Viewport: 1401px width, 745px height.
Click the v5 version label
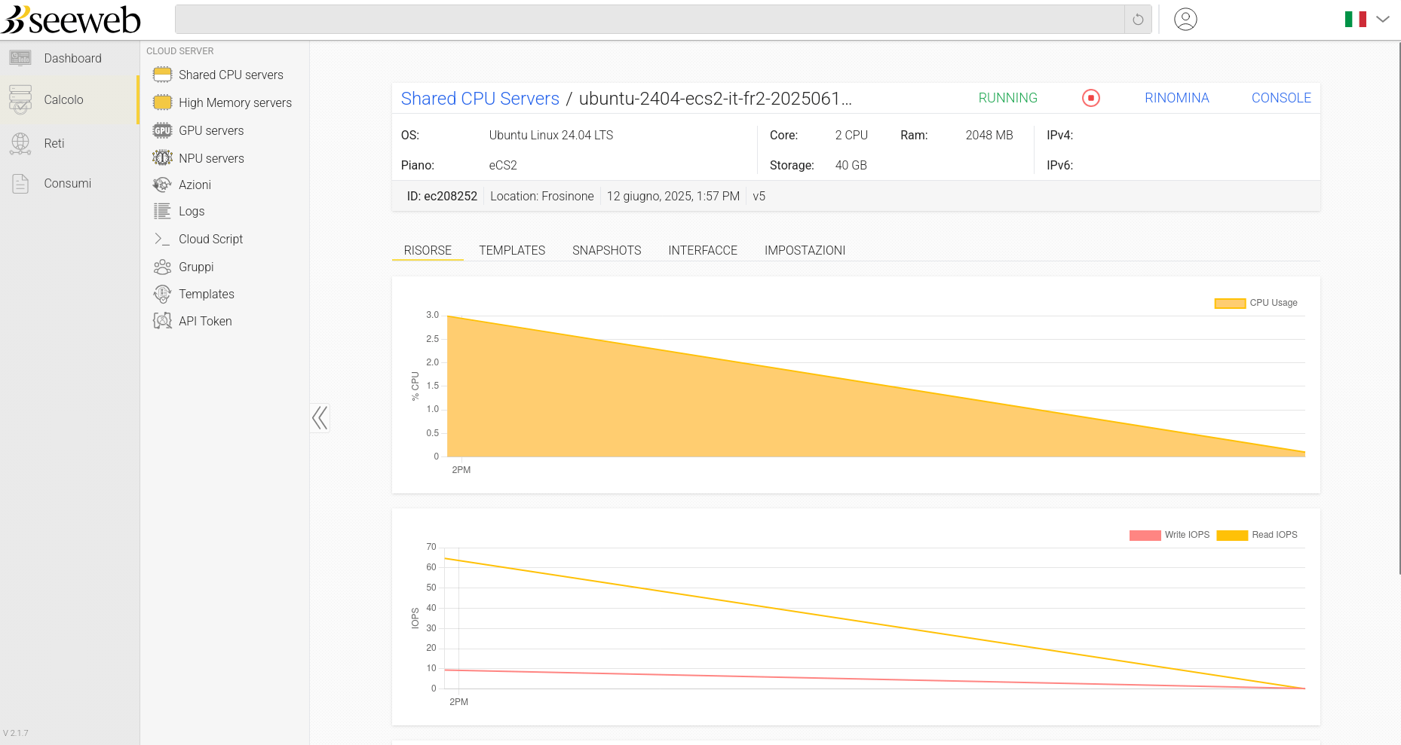click(759, 196)
